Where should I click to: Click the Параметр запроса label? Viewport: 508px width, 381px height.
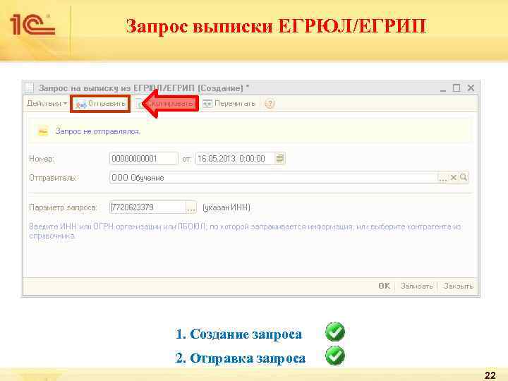pos(63,207)
